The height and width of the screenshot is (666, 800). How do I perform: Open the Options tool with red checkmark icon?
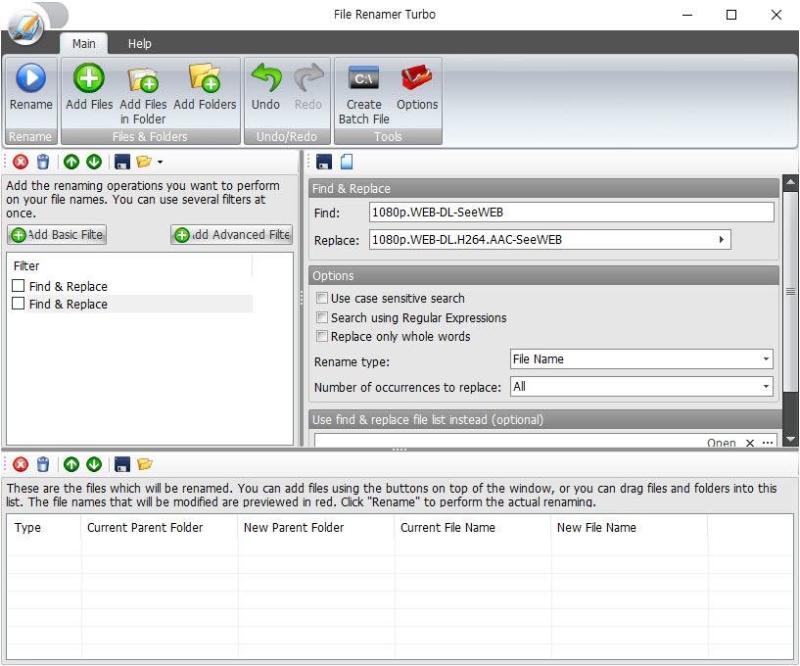[416, 78]
